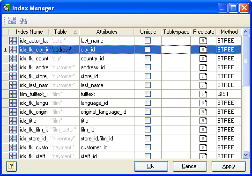
Task: Open predicate editor icon for customer_id row
Action: click(203, 147)
